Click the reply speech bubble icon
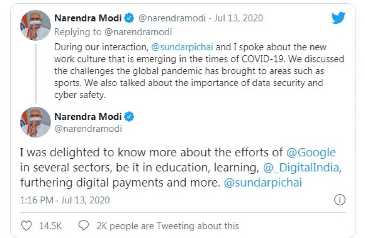 pos(83,225)
